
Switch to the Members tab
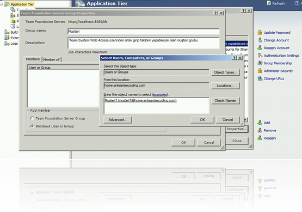pos(33,59)
